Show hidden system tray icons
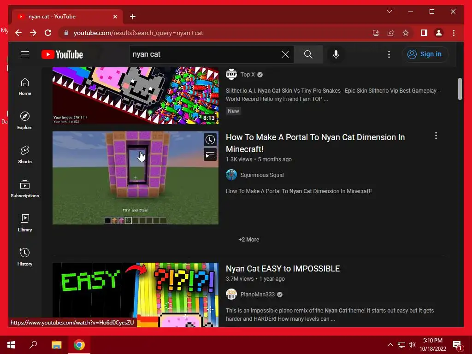This screenshot has width=472, height=354. (x=390, y=345)
